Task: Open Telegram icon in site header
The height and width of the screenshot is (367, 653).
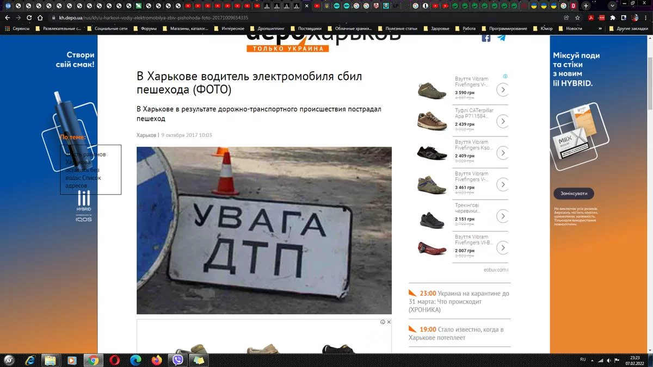Action: pos(501,38)
